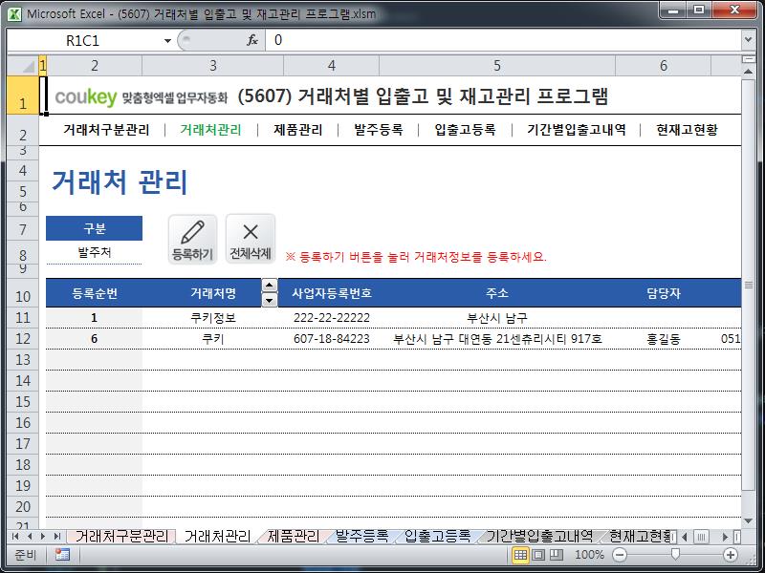Select row header 15

pos(23,401)
